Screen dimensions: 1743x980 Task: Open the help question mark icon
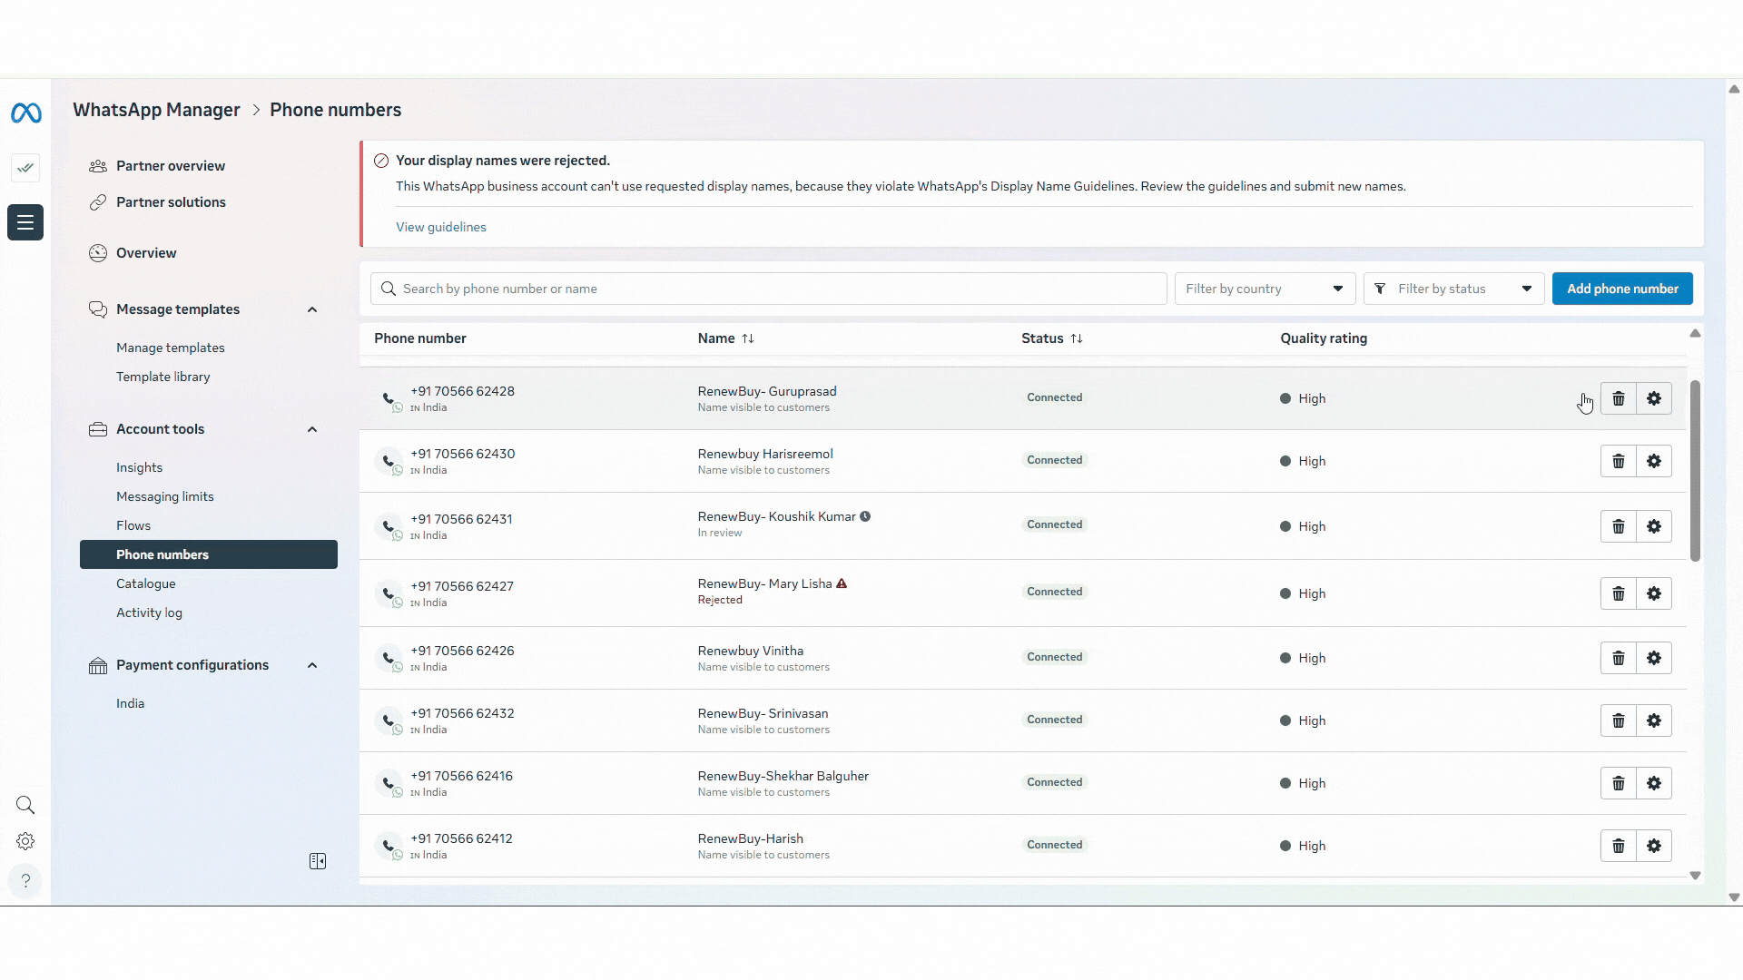(x=25, y=880)
